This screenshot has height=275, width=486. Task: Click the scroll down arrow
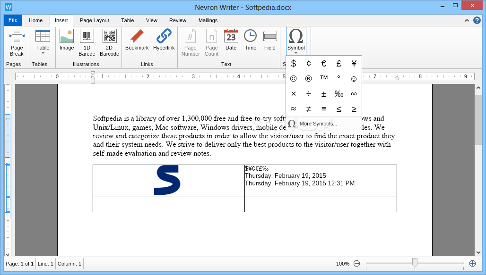tap(478, 252)
